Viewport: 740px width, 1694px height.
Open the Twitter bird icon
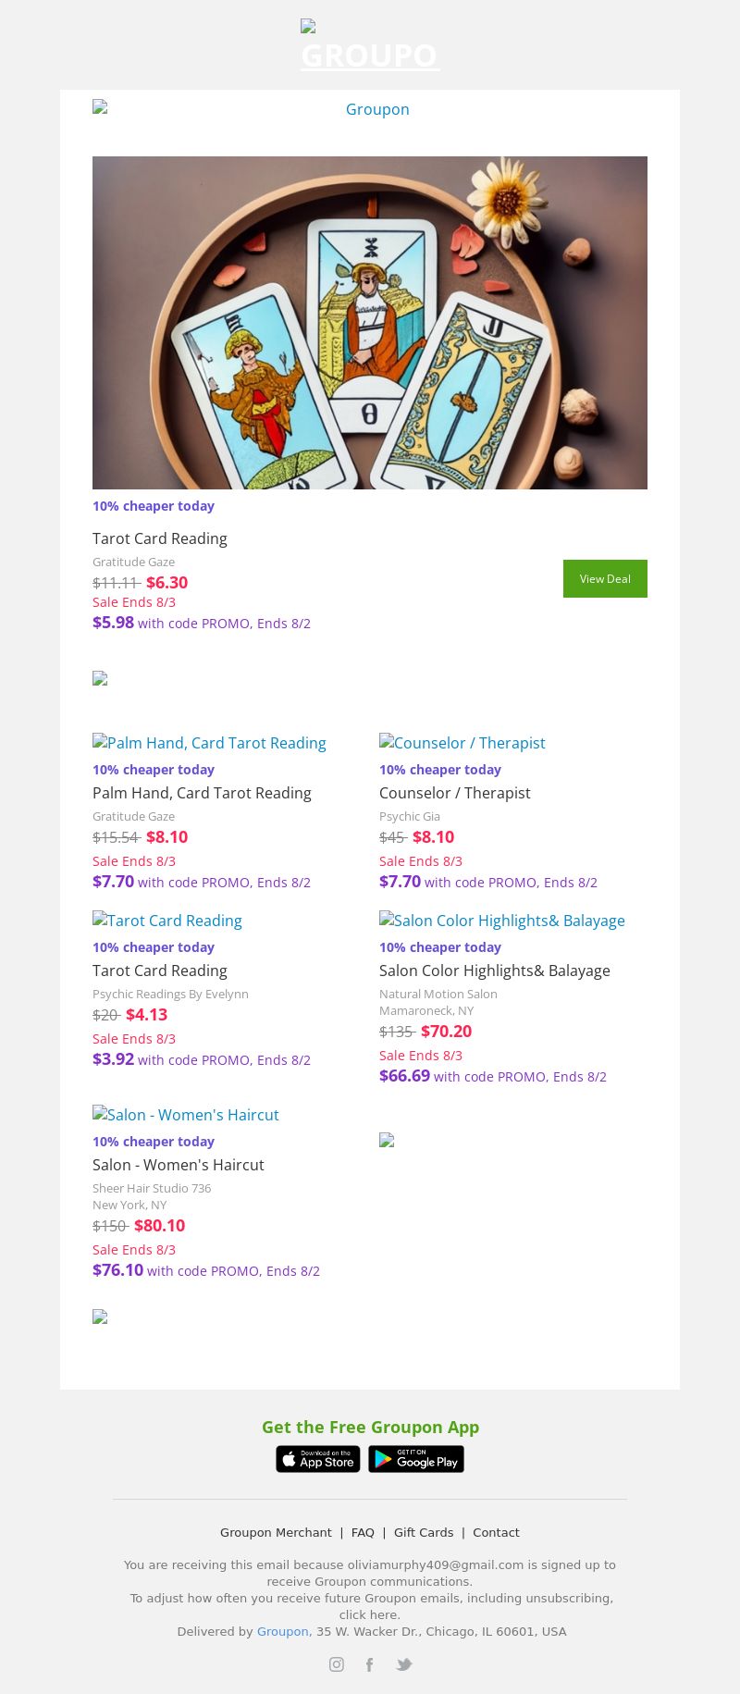pos(404,1664)
